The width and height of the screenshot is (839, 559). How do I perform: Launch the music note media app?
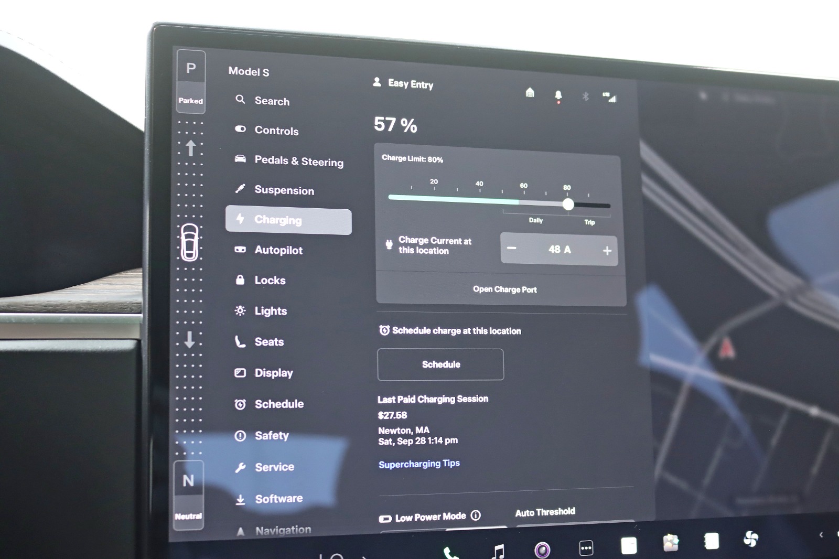pos(498,551)
